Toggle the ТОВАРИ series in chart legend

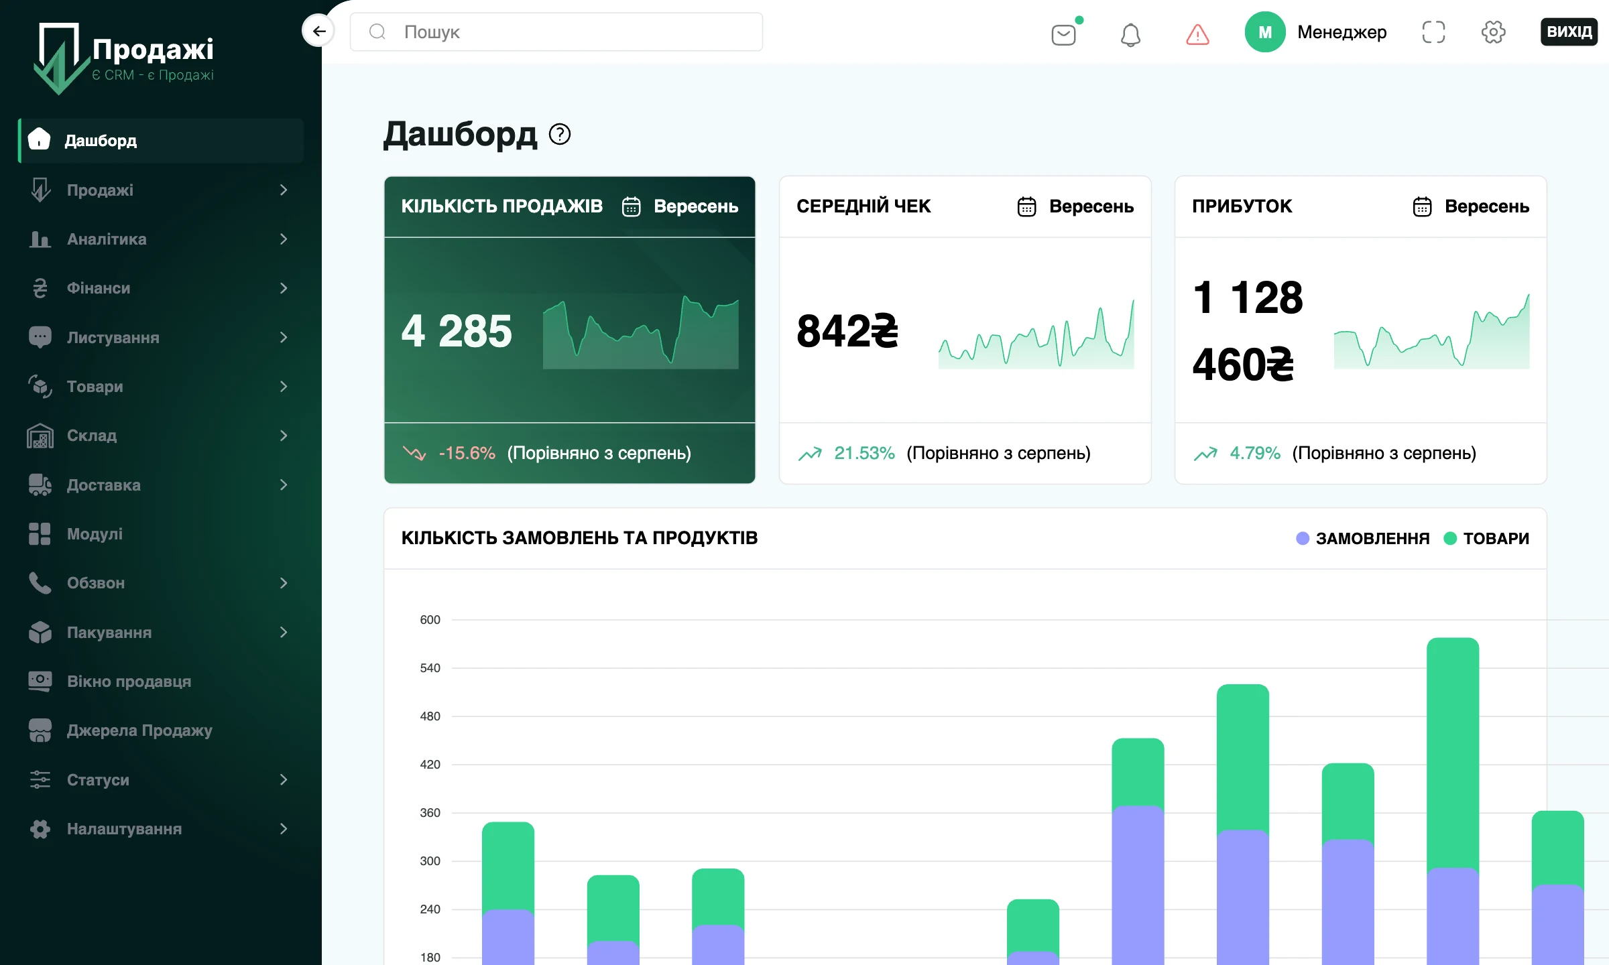pyautogui.click(x=1486, y=538)
